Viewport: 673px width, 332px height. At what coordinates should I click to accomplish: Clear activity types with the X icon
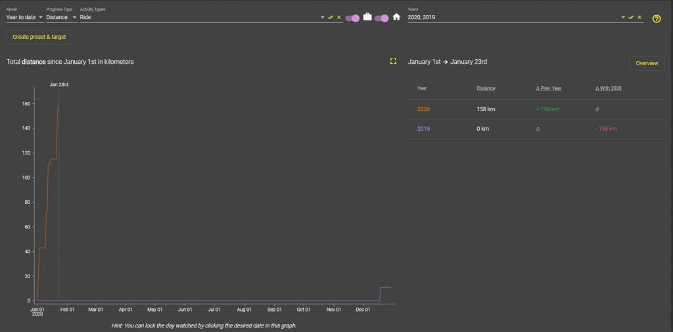(x=339, y=17)
